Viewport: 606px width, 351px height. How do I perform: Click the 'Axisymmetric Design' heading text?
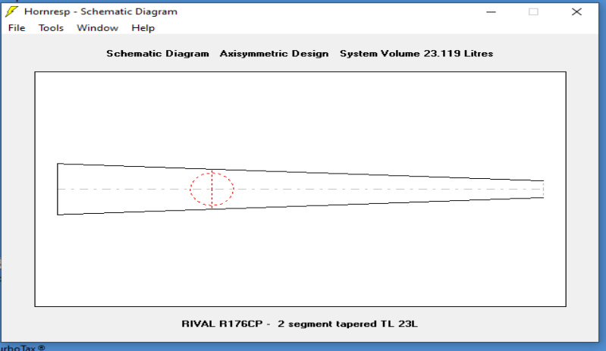[274, 54]
